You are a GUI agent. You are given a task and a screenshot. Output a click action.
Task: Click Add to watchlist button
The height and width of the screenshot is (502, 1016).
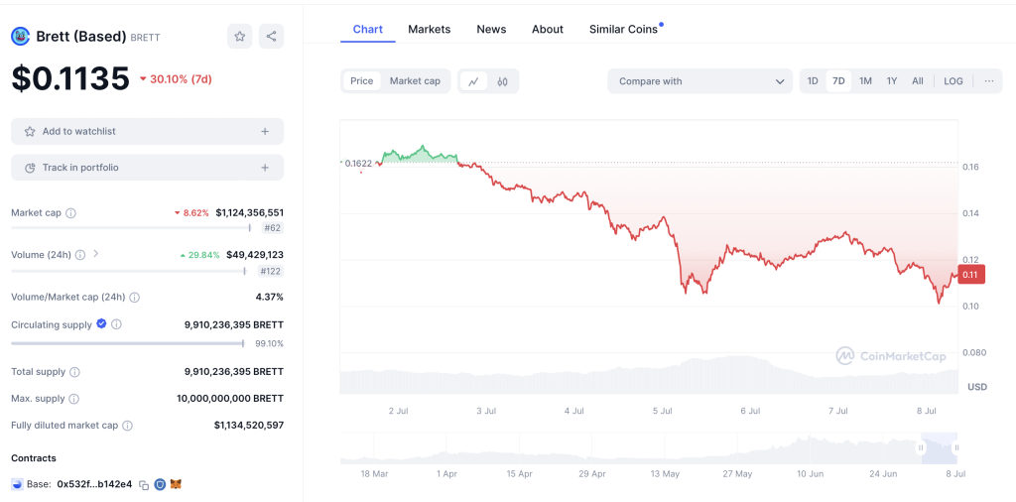(147, 132)
